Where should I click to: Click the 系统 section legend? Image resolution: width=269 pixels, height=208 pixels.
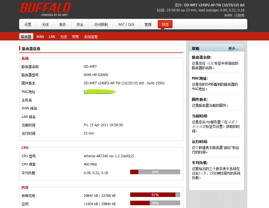coord(25,58)
